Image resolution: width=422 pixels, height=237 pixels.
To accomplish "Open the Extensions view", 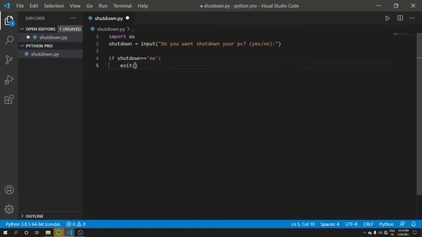I will point(9,99).
